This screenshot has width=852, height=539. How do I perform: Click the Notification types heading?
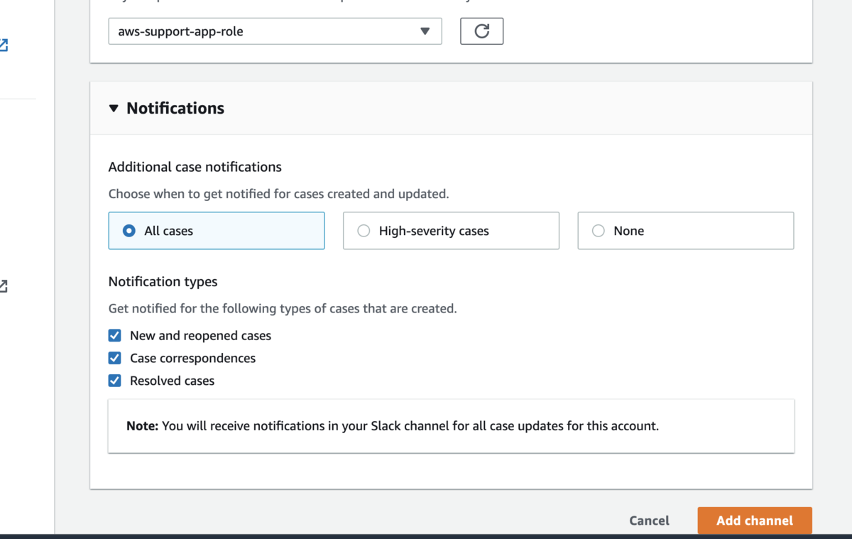[163, 282]
